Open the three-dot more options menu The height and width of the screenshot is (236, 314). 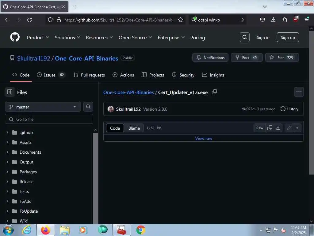(299, 92)
